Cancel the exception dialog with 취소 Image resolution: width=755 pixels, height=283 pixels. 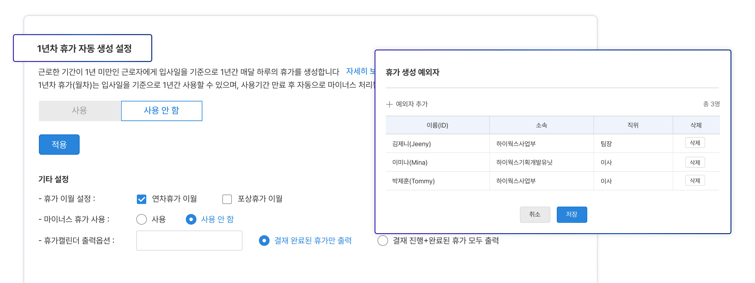point(535,215)
